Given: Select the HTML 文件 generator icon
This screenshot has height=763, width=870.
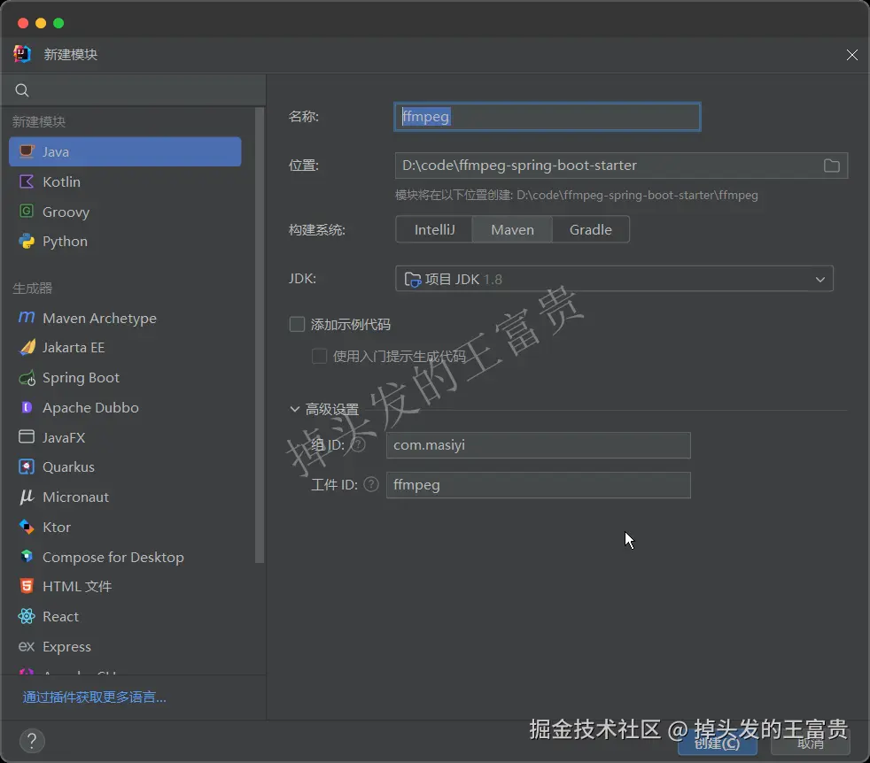Looking at the screenshot, I should [x=26, y=586].
